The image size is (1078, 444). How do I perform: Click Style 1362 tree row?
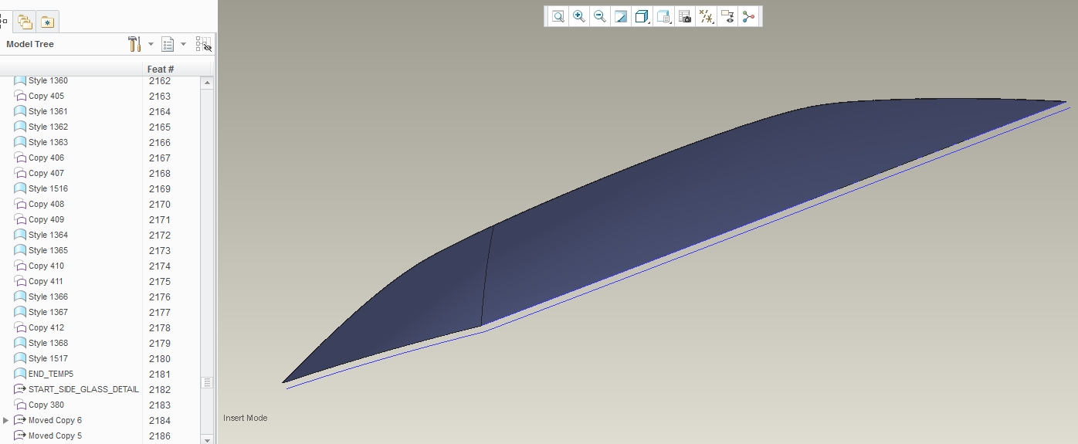pyautogui.click(x=48, y=127)
